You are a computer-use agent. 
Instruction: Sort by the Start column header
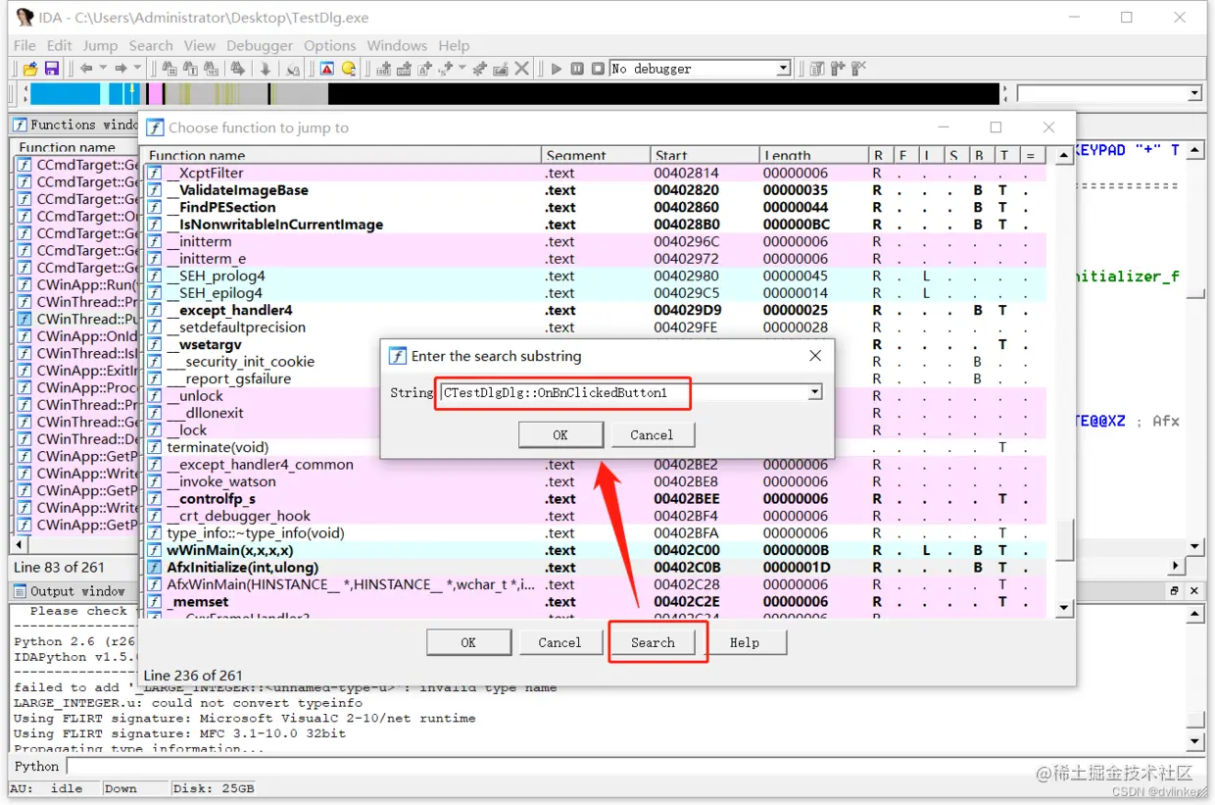[x=704, y=155]
